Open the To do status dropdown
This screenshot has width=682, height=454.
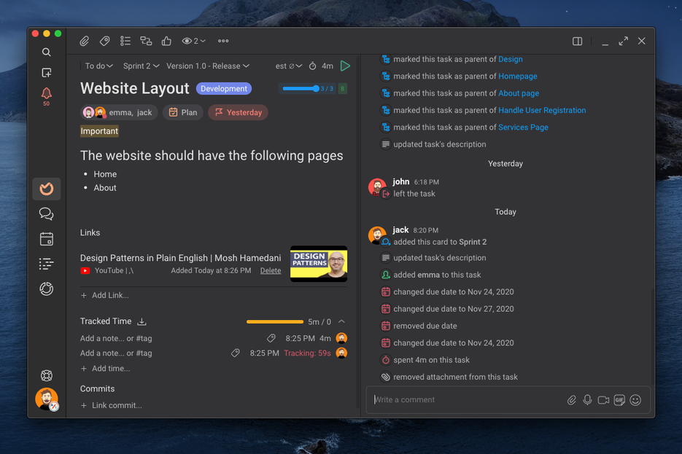click(x=98, y=66)
